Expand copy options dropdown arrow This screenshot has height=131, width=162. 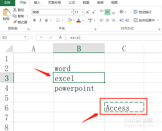27,16
